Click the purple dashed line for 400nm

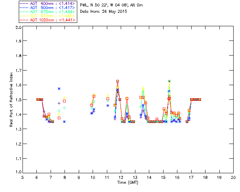(x=24, y=3)
